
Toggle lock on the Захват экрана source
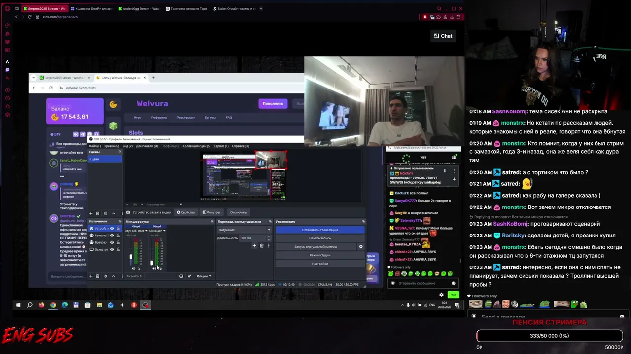[x=118, y=249]
